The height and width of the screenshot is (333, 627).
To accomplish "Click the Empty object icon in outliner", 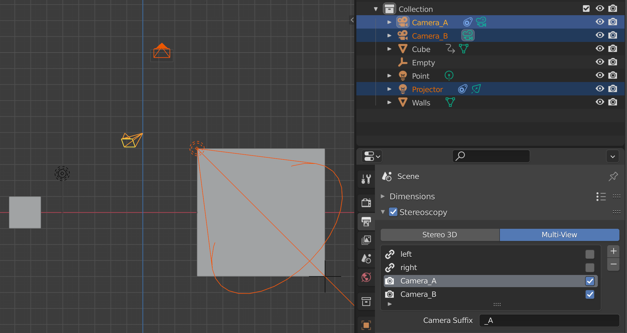I will [x=403, y=62].
